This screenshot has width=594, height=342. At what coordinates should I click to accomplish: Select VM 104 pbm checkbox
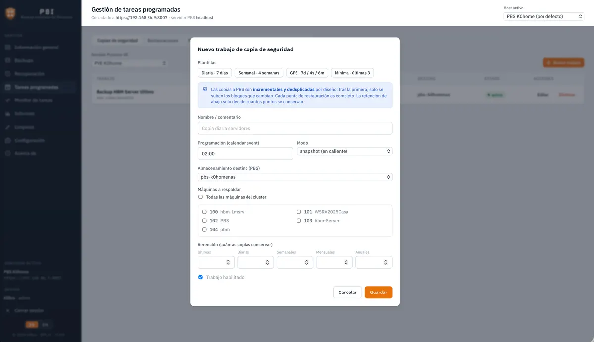coord(204,230)
